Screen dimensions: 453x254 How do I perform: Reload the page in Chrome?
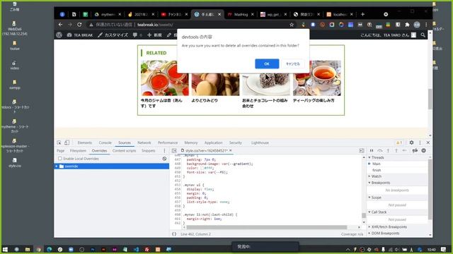point(79,25)
